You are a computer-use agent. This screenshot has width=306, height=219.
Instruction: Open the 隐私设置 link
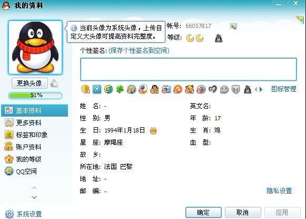pyautogui.click(x=279, y=191)
